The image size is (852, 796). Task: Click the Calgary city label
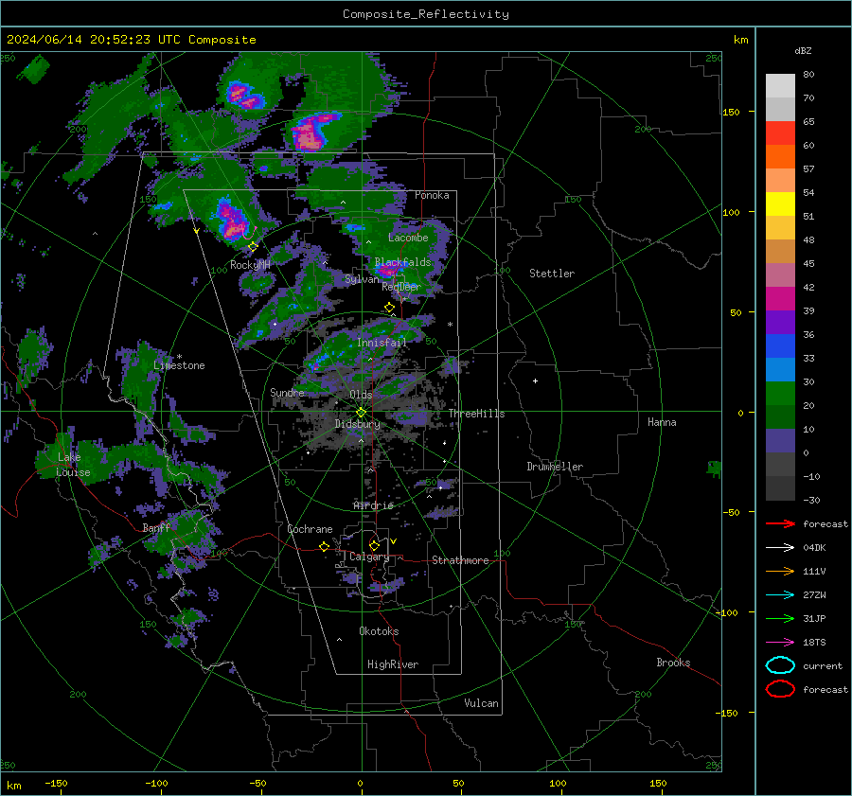pos(369,557)
